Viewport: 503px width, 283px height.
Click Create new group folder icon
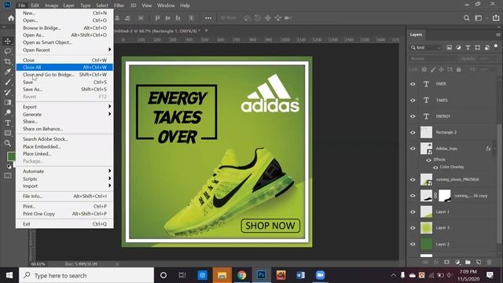pos(468,262)
